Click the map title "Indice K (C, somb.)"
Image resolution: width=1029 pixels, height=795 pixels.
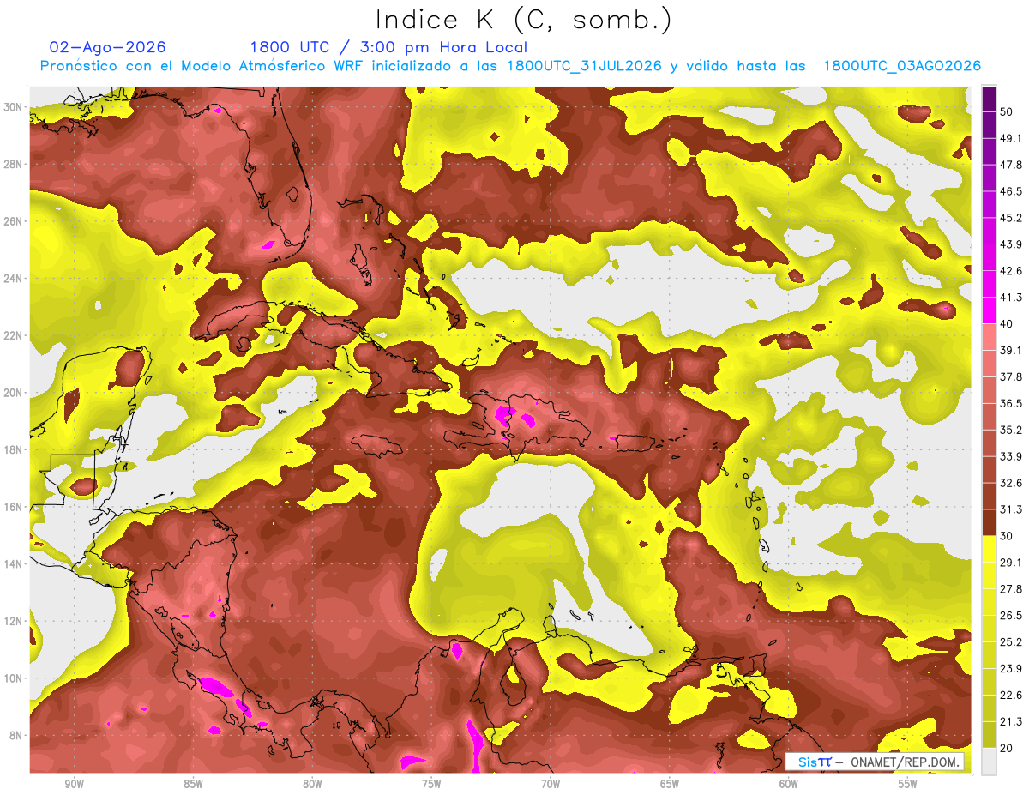point(523,19)
